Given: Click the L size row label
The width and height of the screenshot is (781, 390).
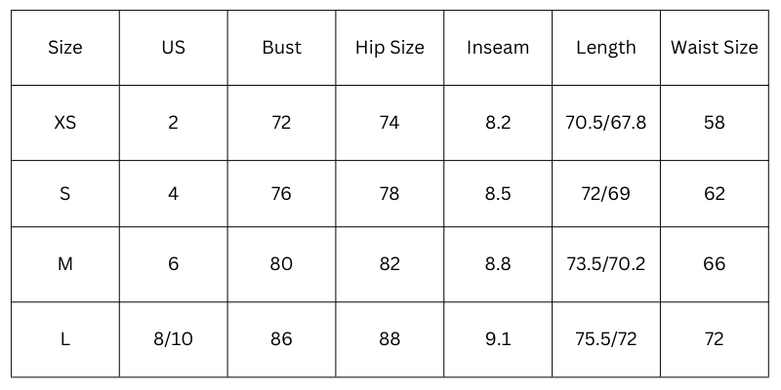Looking at the screenshot, I should pyautogui.click(x=65, y=339).
